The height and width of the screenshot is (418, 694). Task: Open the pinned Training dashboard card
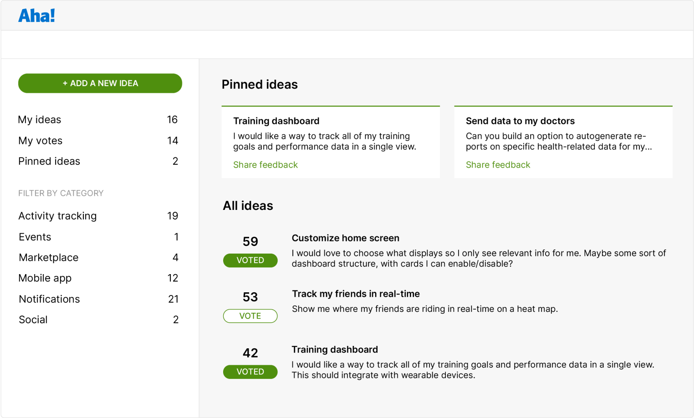[x=276, y=121]
